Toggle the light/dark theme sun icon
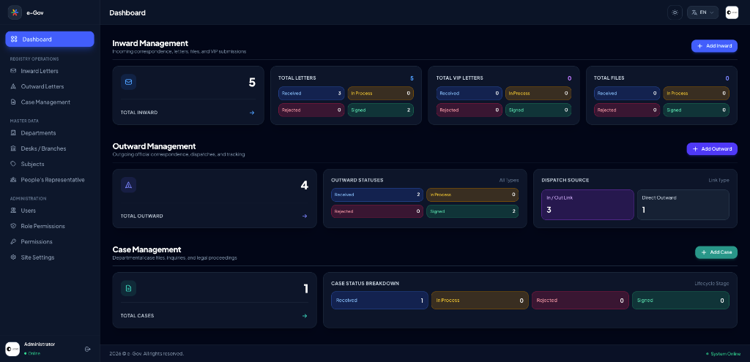This screenshot has height=362, width=750. tap(675, 12)
